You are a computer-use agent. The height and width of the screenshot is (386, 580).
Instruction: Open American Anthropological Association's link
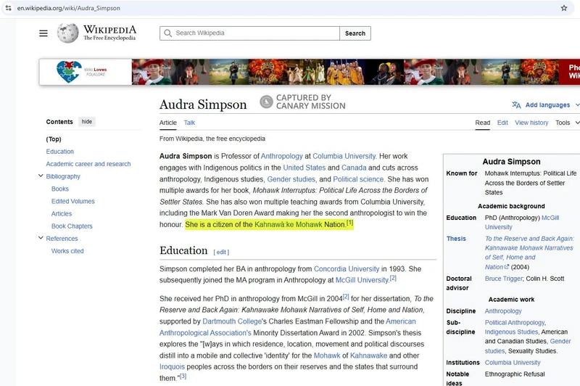(287, 327)
